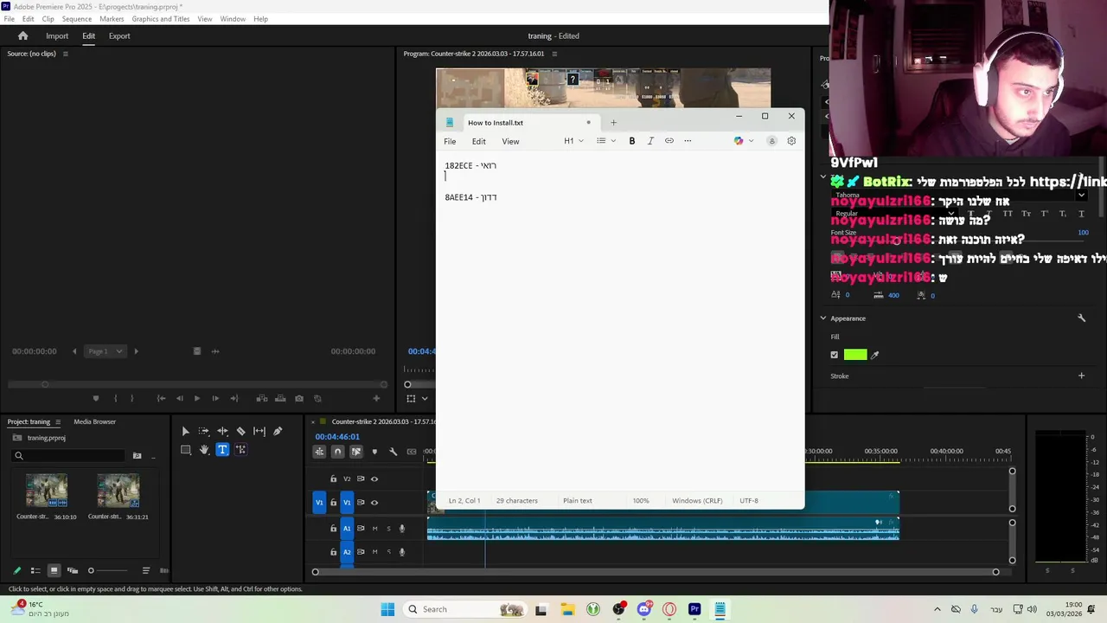This screenshot has width=1107, height=623.
Task: Select the Type tool
Action: point(222,450)
